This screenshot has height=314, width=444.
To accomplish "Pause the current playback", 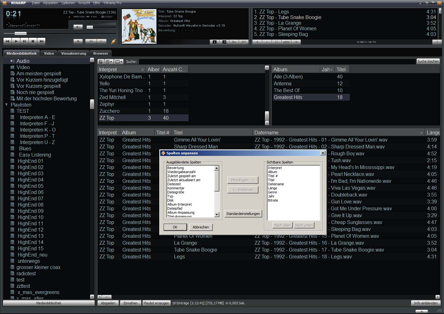I will (x=24, y=41).
